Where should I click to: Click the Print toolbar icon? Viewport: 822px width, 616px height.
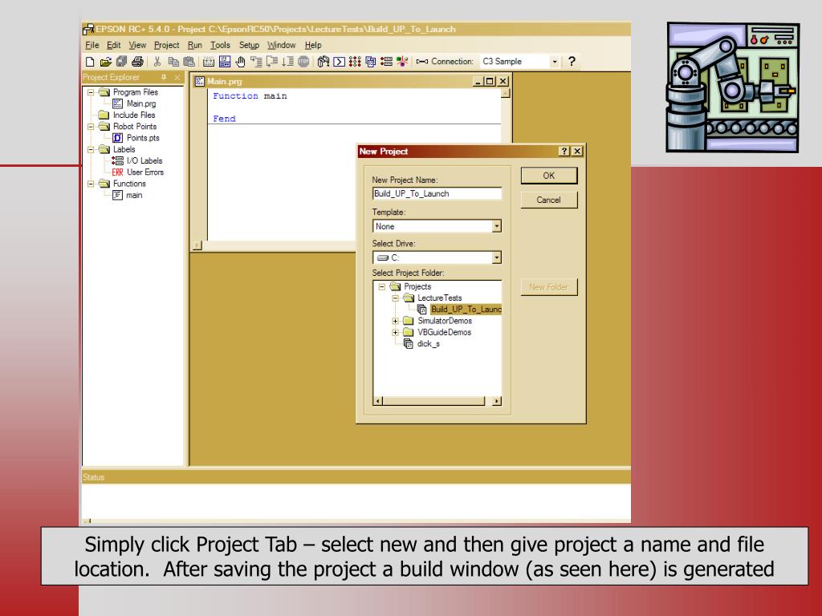[137, 62]
